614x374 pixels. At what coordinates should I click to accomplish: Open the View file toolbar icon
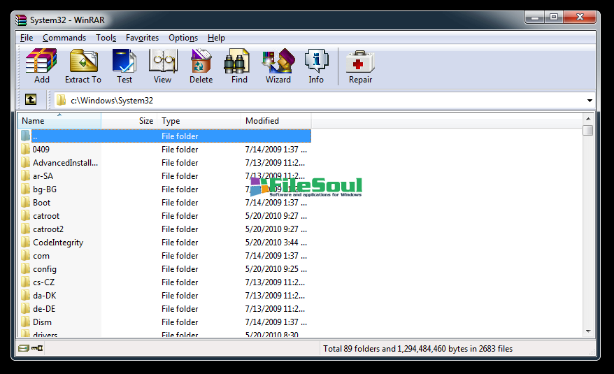[x=163, y=62]
